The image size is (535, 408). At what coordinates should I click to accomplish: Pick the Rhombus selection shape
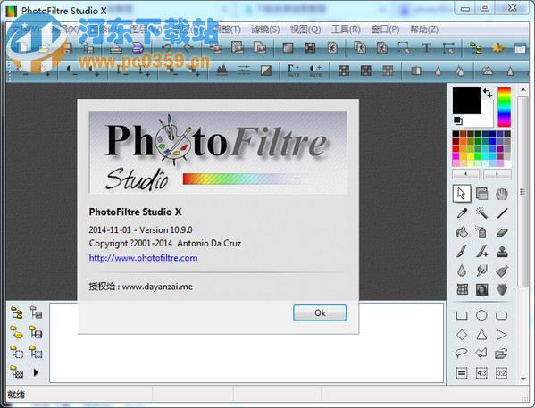coord(462,335)
